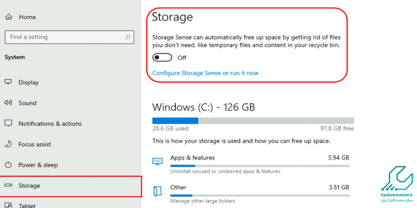Click the Windows (C:) storage usage bar
The height and width of the screenshot is (208, 417).
pyautogui.click(x=249, y=121)
